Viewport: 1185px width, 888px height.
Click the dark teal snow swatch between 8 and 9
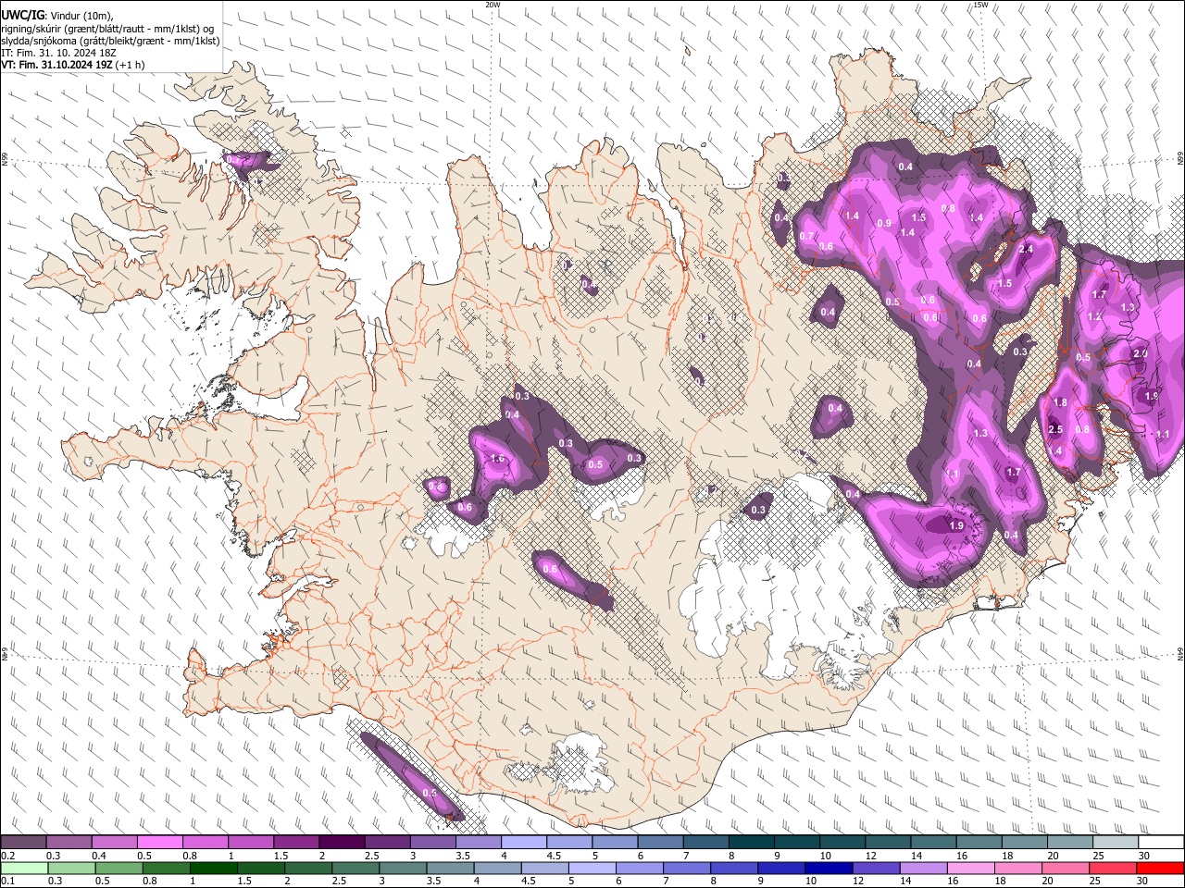751,843
